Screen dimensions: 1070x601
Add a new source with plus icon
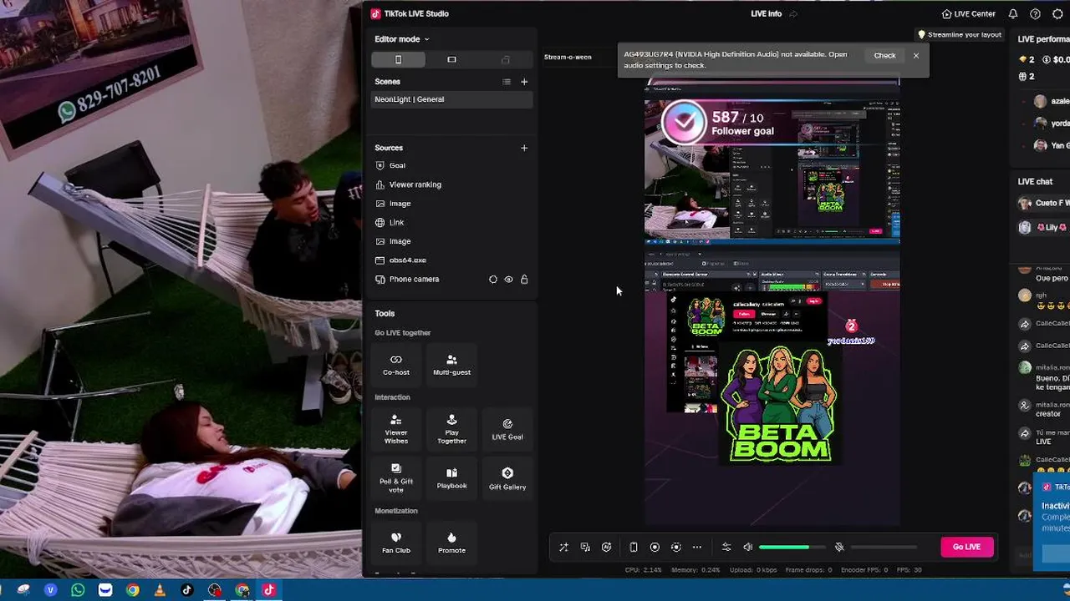click(524, 148)
